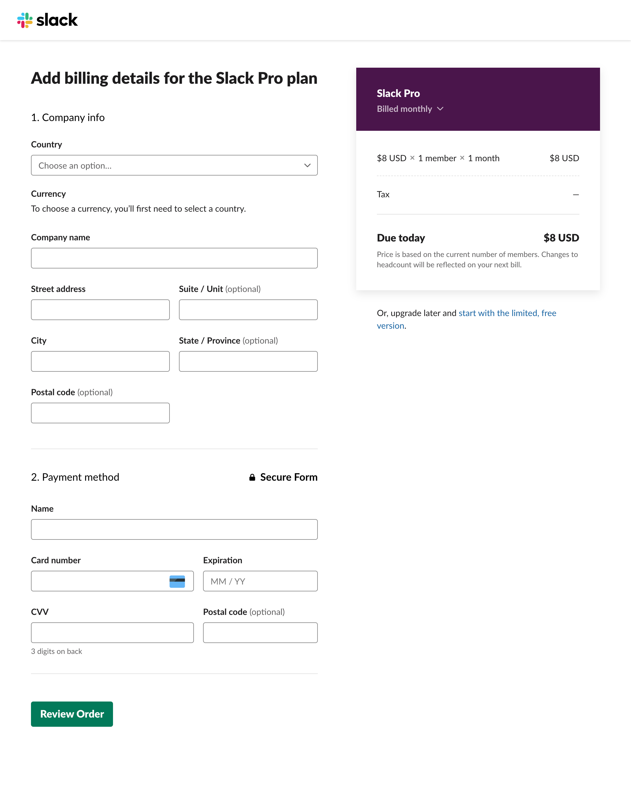Screen dimensions: 631x791
Task: Expand the Slack Pro billing frequency options
Action: [410, 109]
